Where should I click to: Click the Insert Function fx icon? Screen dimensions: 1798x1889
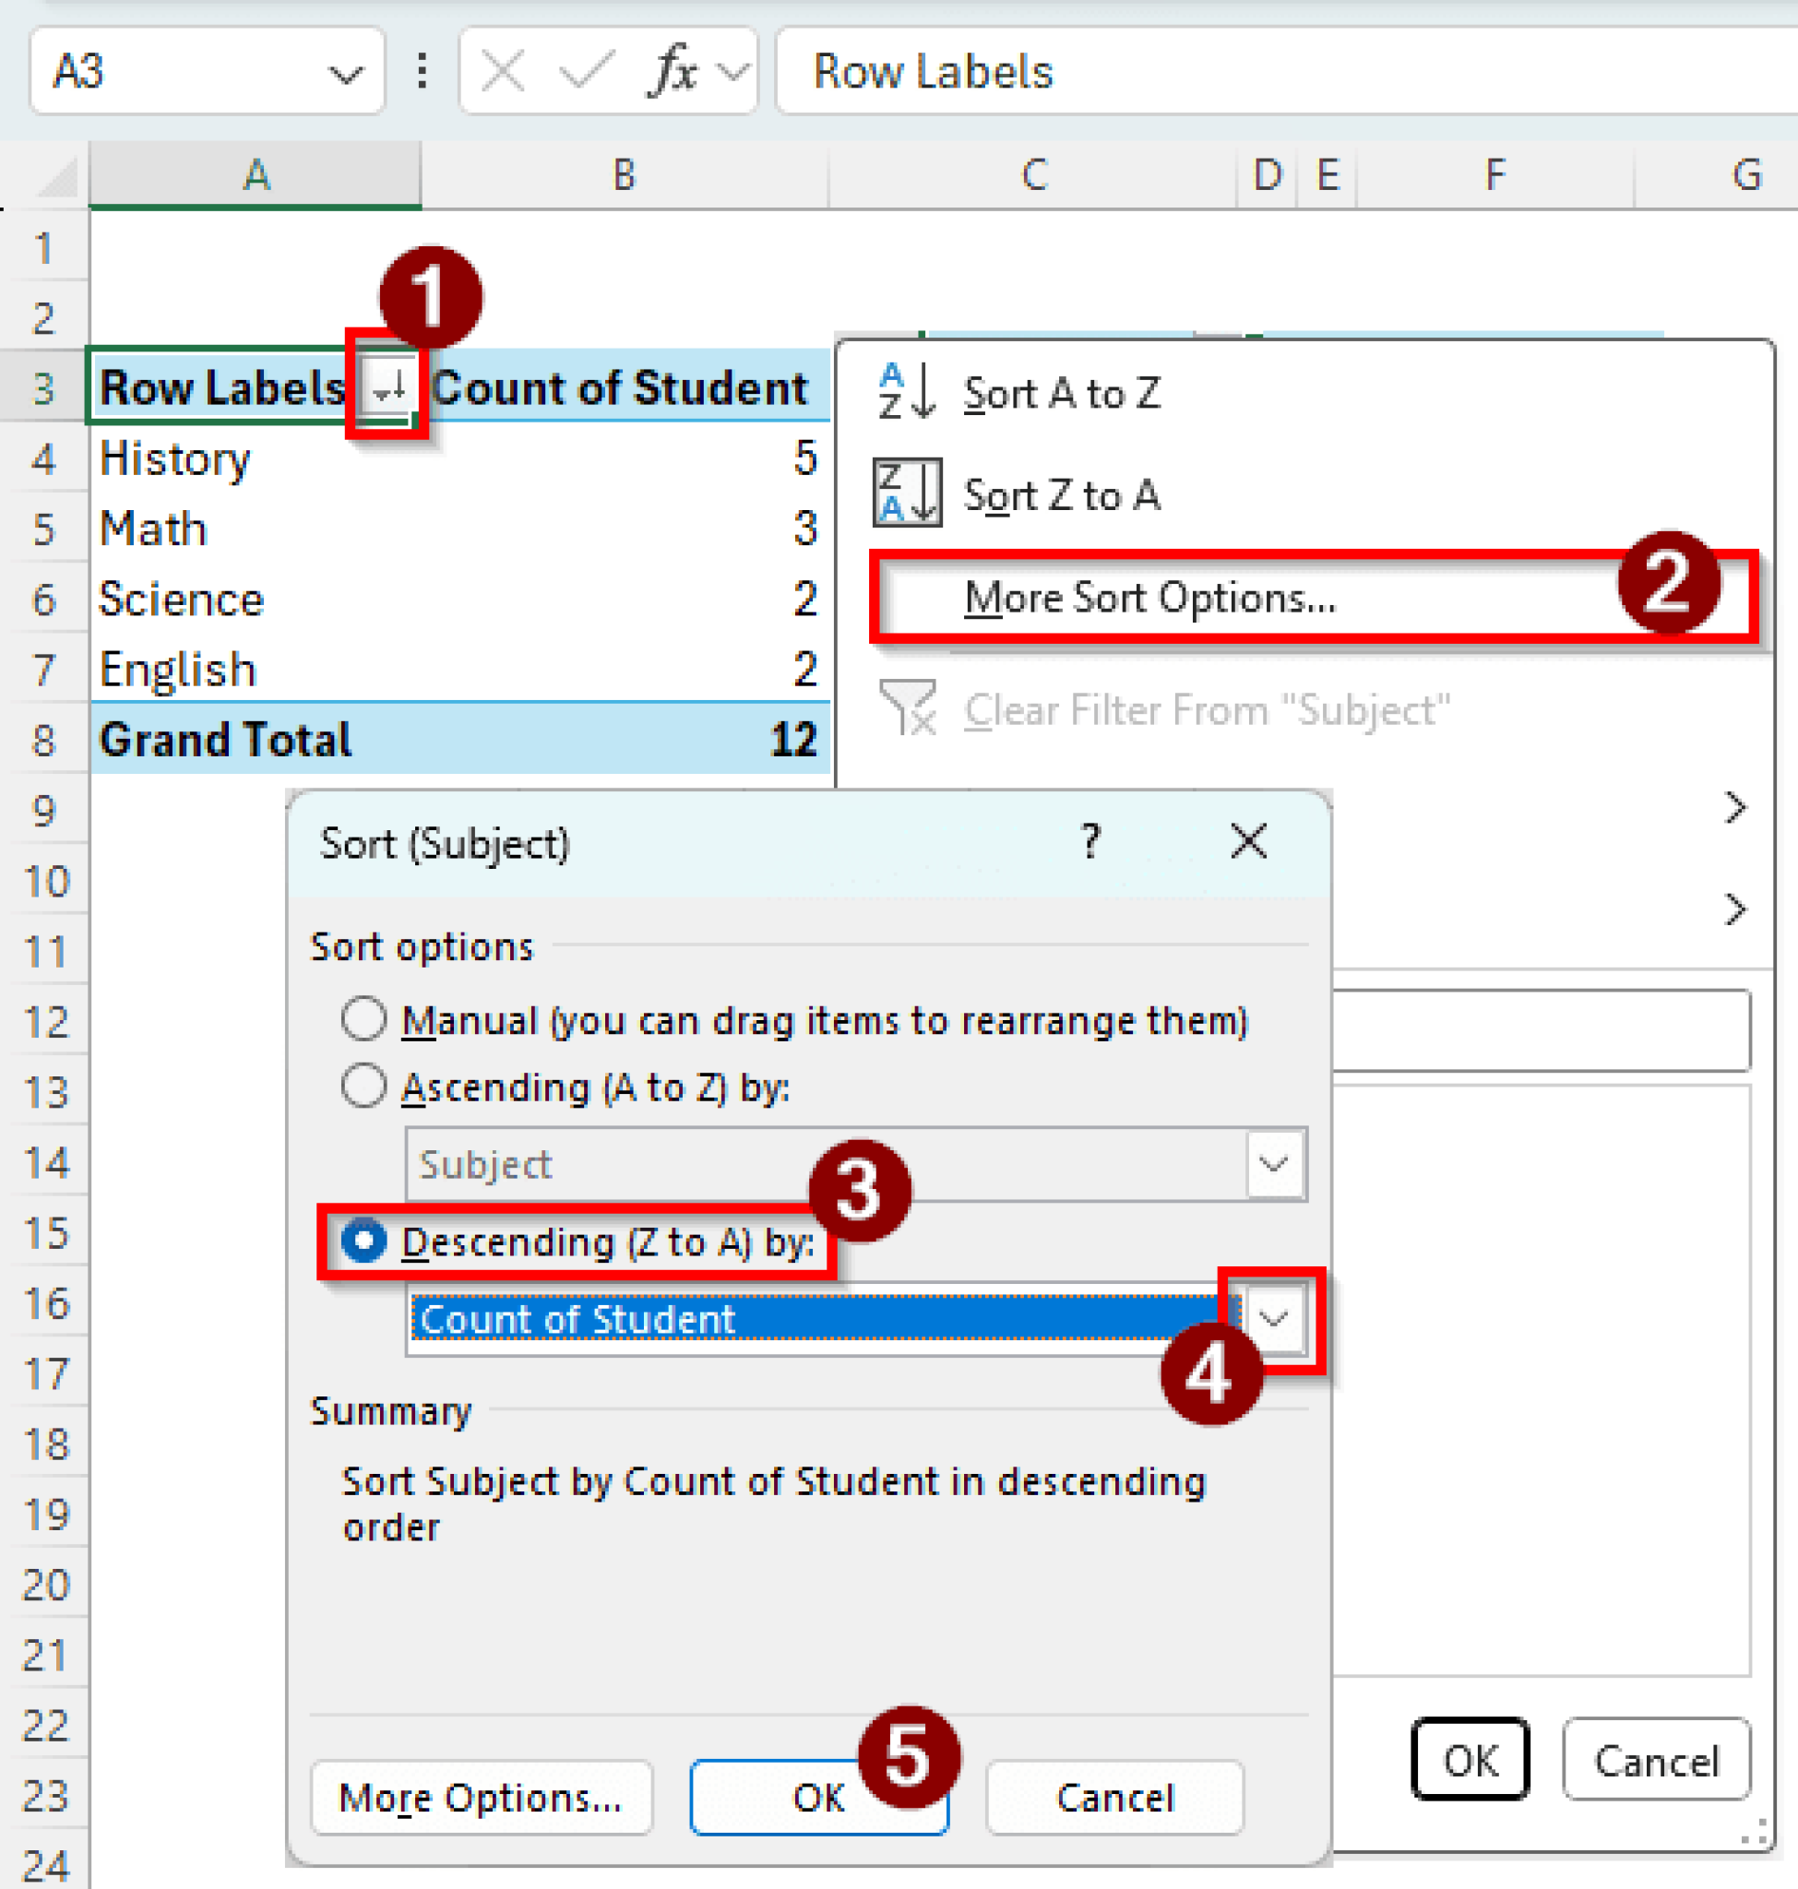pos(673,71)
